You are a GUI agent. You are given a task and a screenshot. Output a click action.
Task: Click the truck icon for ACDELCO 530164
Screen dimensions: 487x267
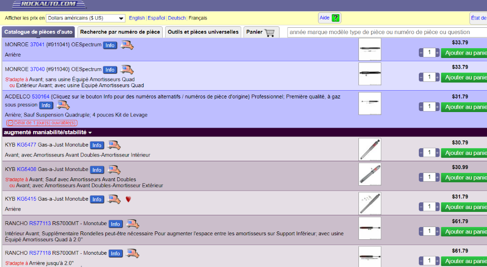pyautogui.click(x=63, y=105)
